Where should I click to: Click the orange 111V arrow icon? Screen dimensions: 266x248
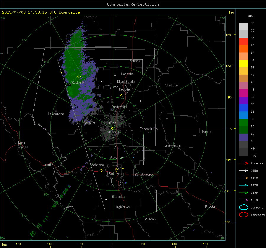coord(244,178)
